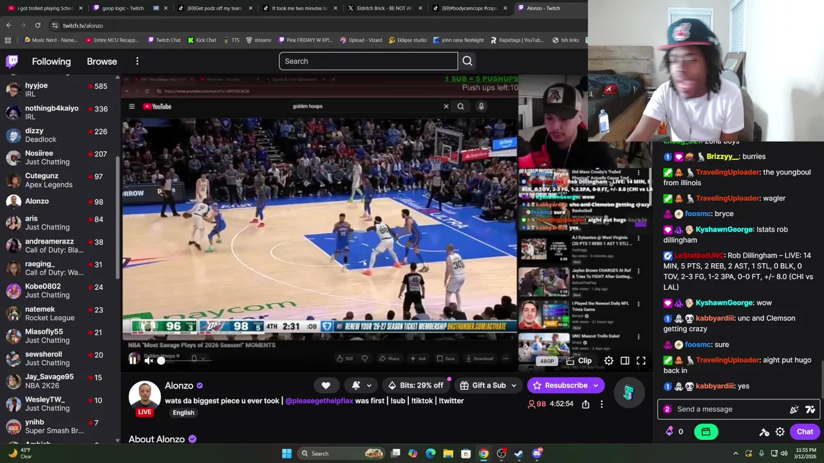Open the 'bih links' bookmark folder
The image size is (824, 463).
pyautogui.click(x=565, y=40)
